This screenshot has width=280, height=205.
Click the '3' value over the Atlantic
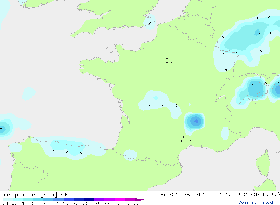(x=1, y=129)
